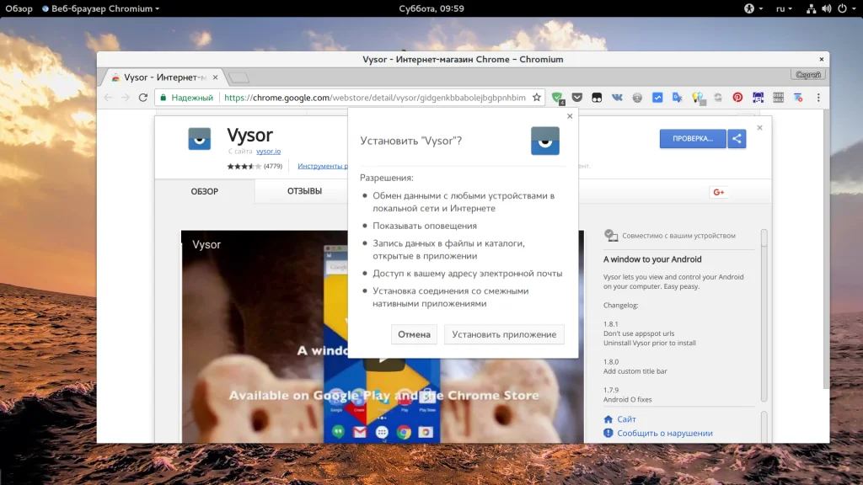863x485 pixels.
Task: Click the share button next to ПРОВЕРКА
Action: pos(737,139)
